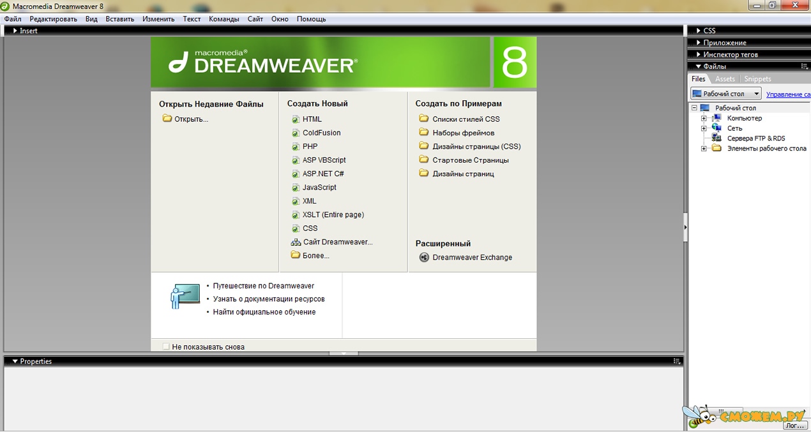Image resolution: width=811 pixels, height=432 pixels.
Task: Click the PHP document icon
Action: pos(296,147)
